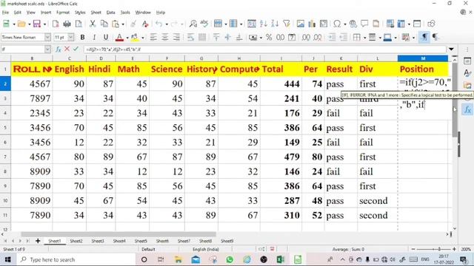Image resolution: width=474 pixels, height=266 pixels.
Task: Insert an image using toolbar icon
Action: pos(300,24)
